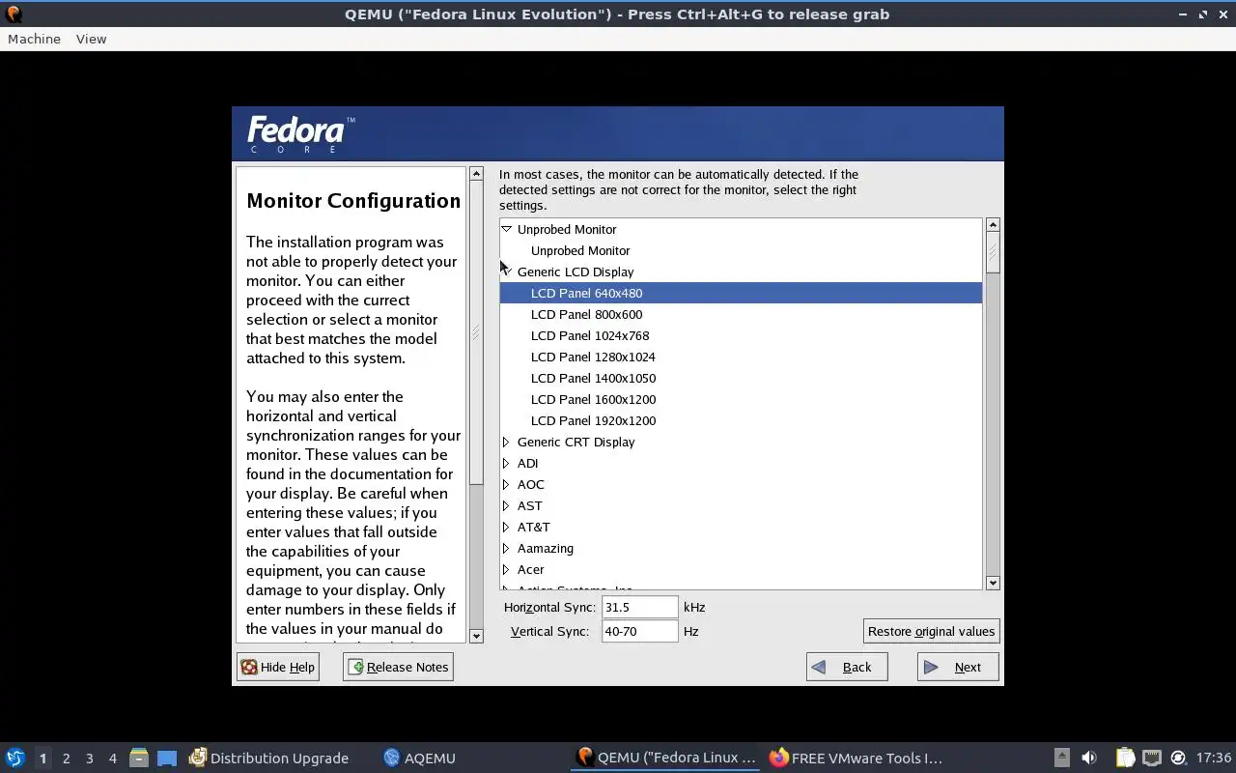Select LCD Panel 1400x1050
The width and height of the screenshot is (1236, 773).
pos(741,378)
